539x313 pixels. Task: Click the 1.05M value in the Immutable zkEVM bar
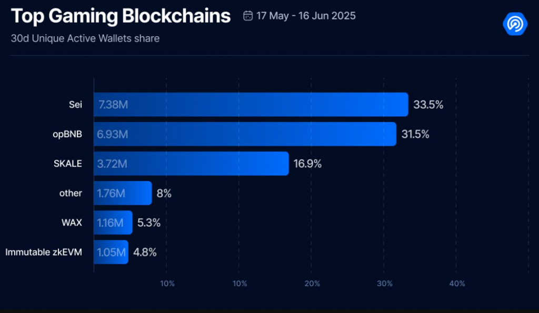[x=111, y=253]
